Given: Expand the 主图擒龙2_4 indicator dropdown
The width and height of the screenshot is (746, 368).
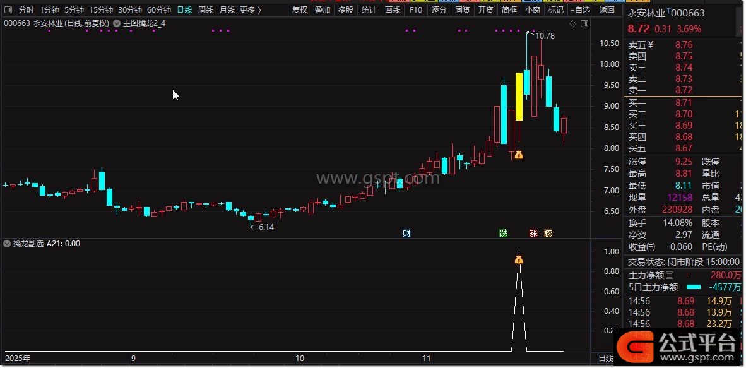Looking at the screenshot, I should pyautogui.click(x=117, y=23).
